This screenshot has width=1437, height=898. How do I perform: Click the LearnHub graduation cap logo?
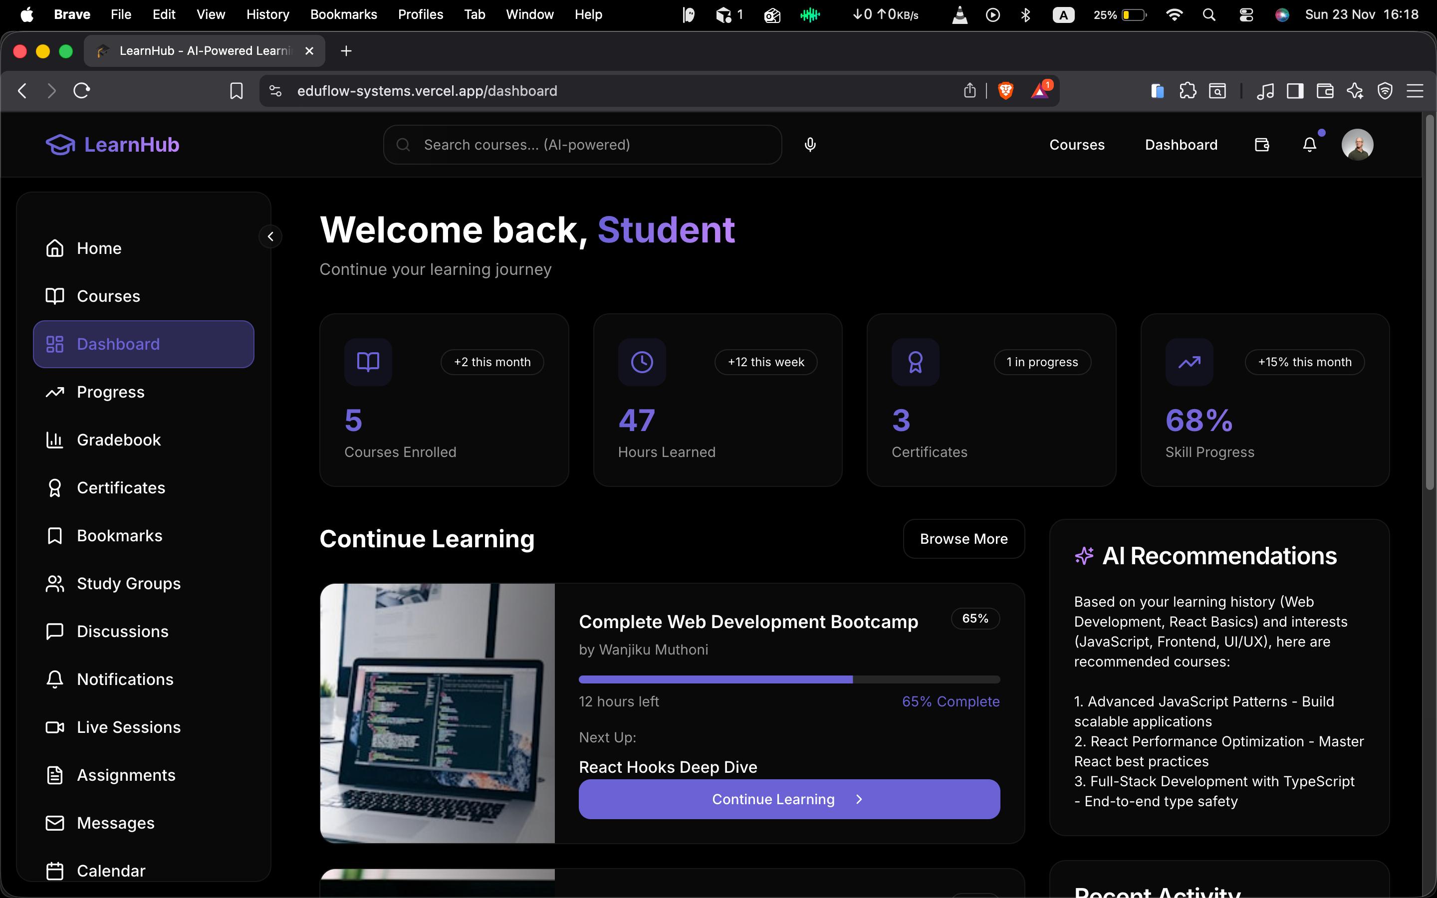coord(60,144)
